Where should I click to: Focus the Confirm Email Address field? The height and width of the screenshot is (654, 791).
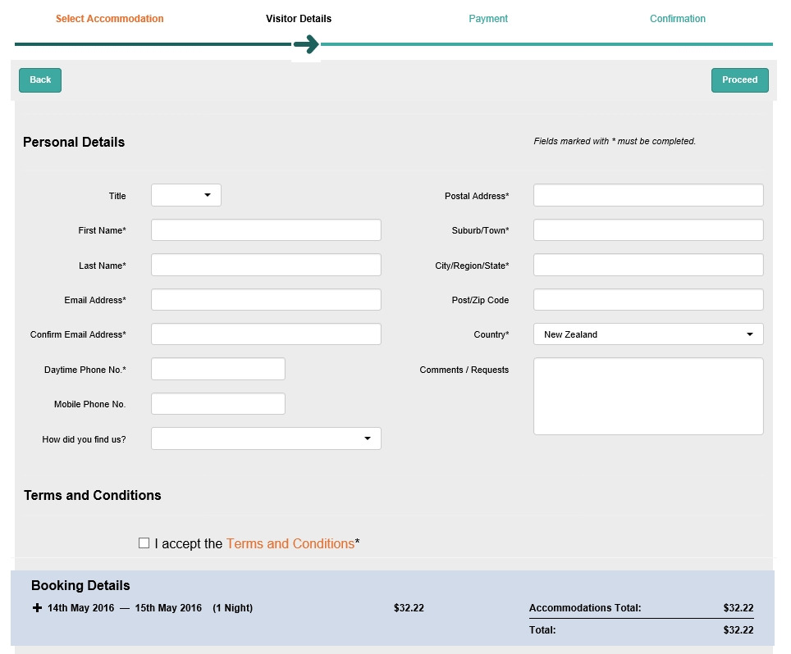[x=266, y=334]
